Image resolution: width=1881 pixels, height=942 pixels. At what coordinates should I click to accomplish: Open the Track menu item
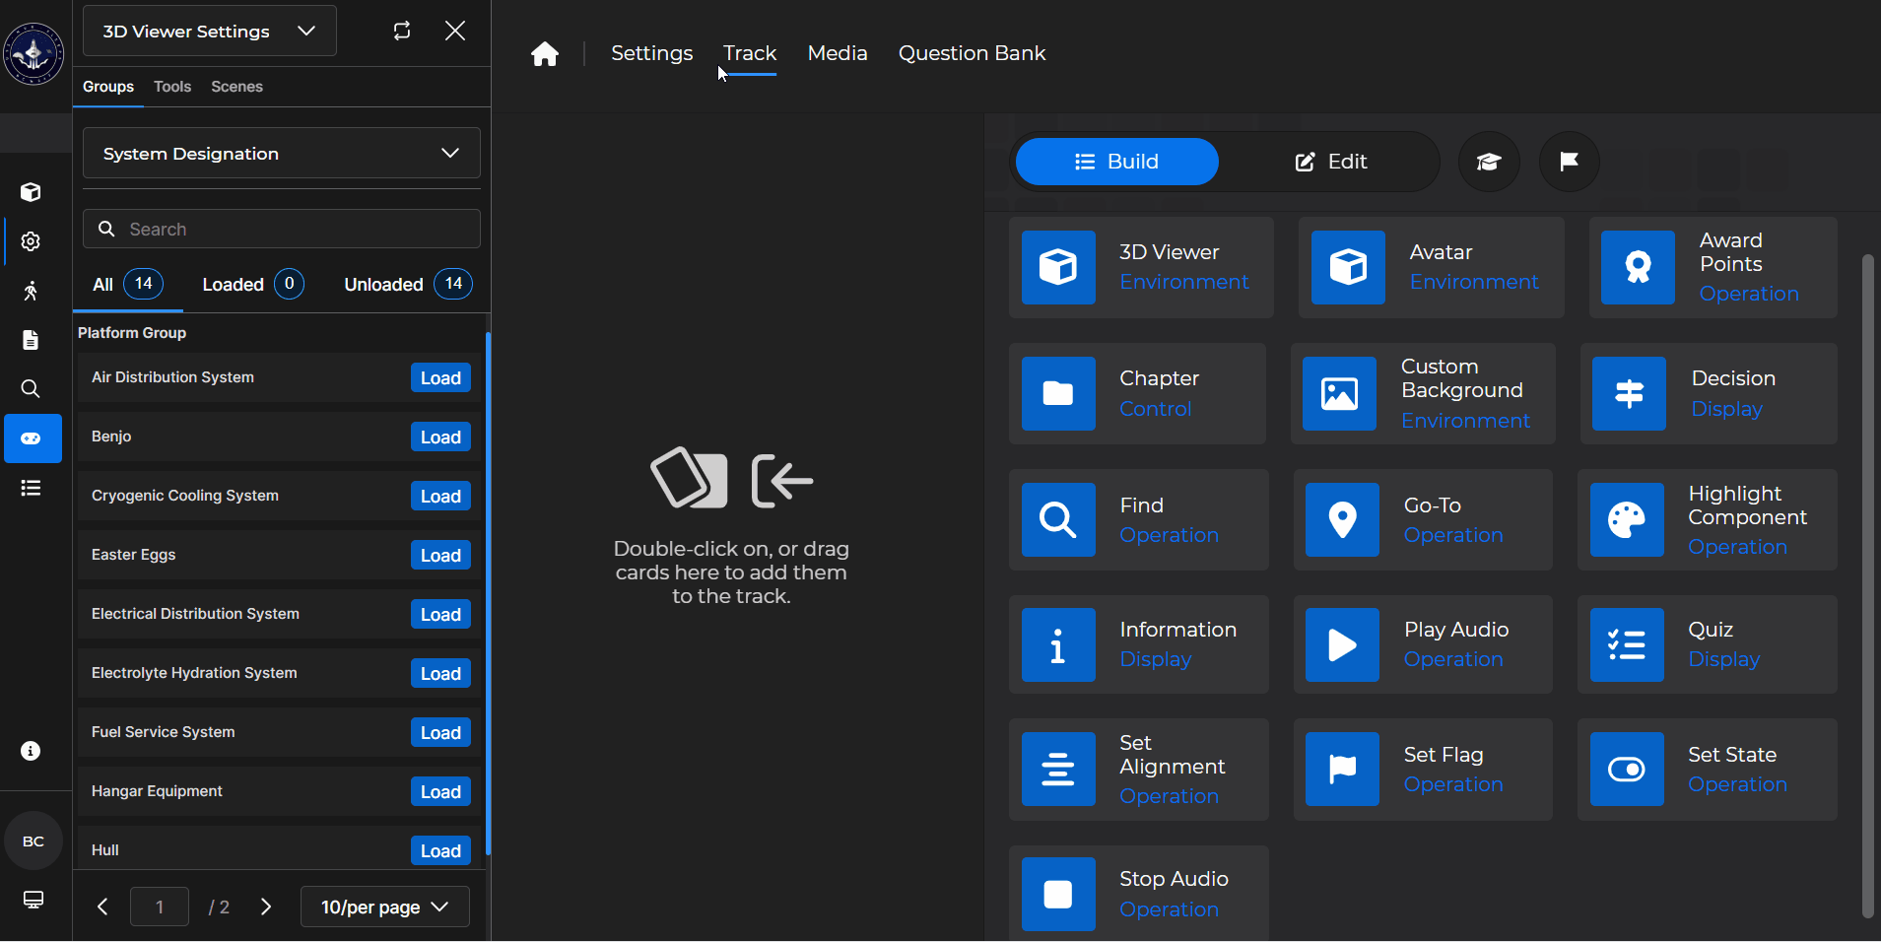click(750, 53)
